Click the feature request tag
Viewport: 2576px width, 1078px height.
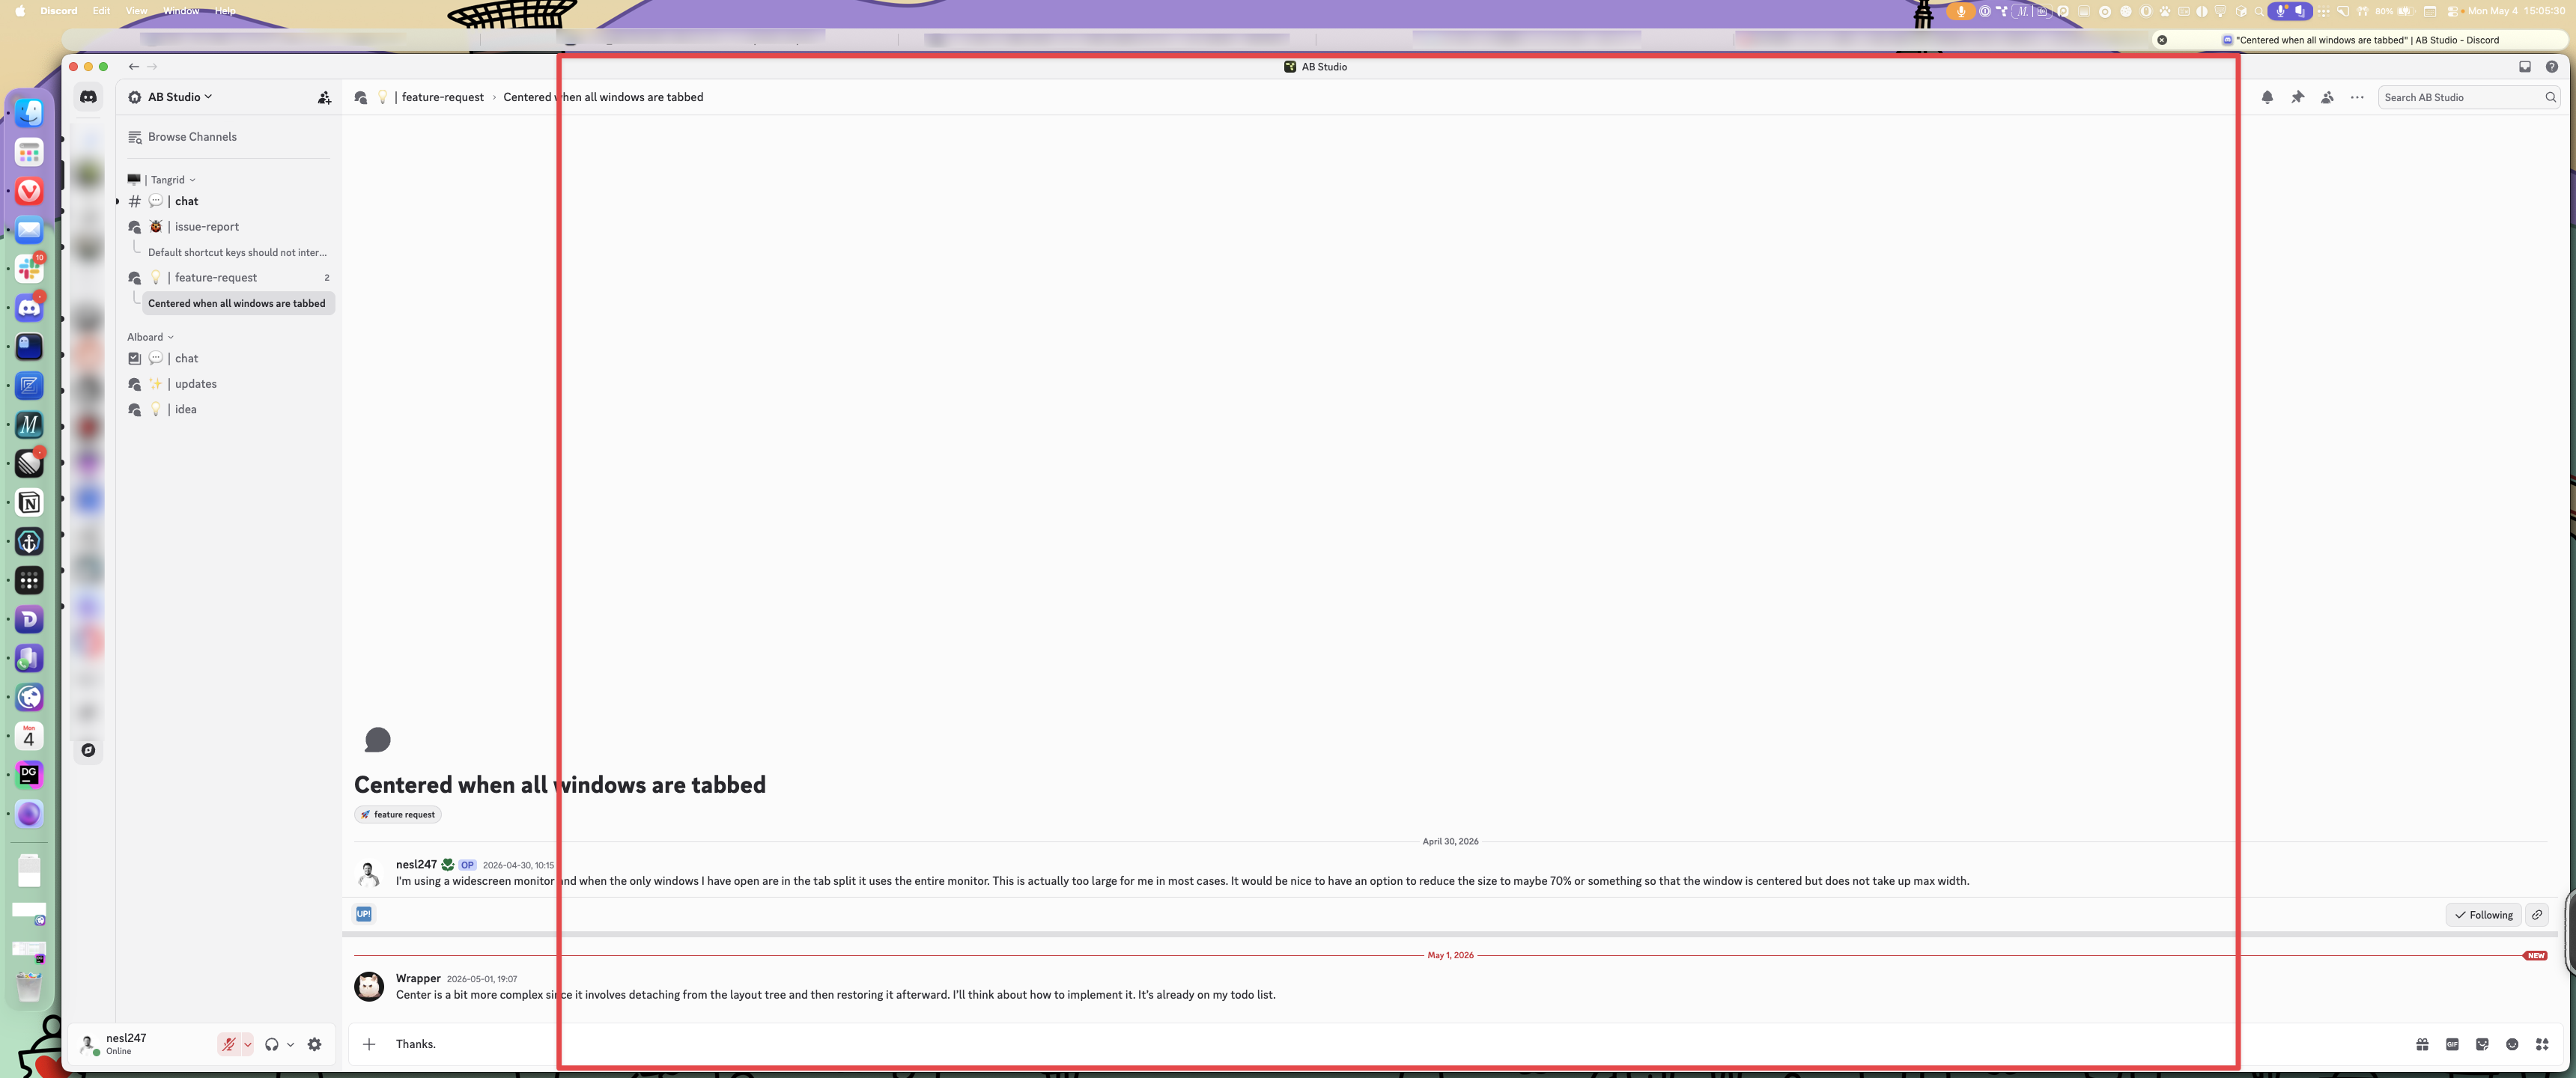398,814
